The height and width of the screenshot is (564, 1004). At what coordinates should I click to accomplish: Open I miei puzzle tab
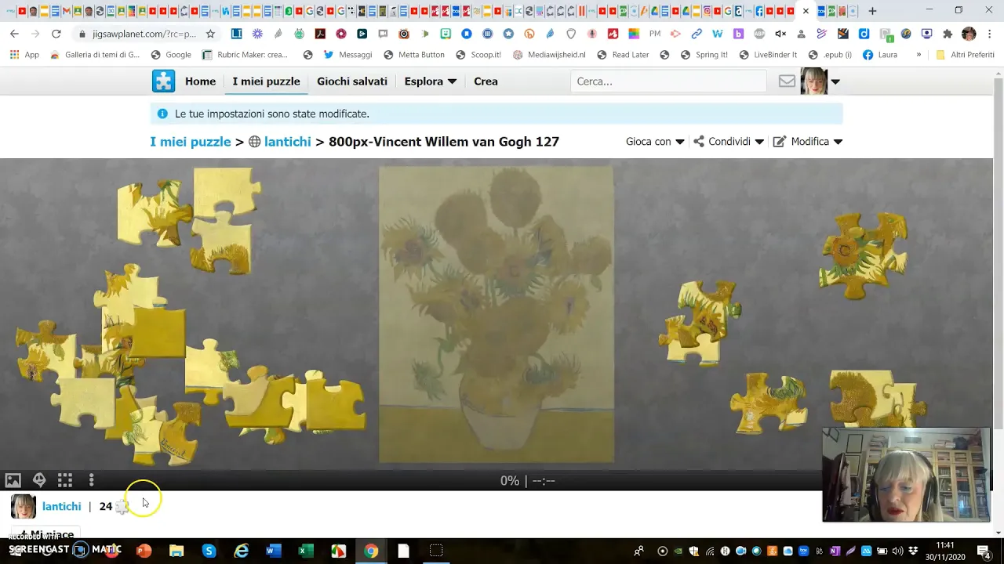[x=266, y=81]
